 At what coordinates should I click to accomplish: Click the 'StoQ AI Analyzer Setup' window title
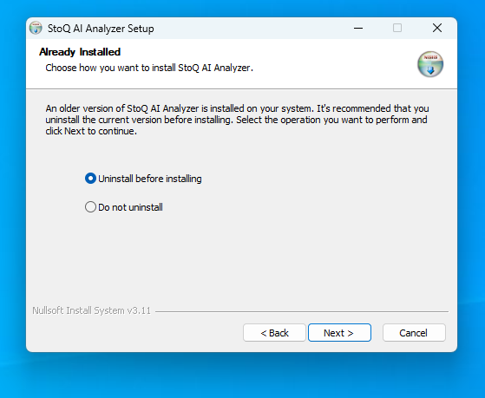point(101,29)
